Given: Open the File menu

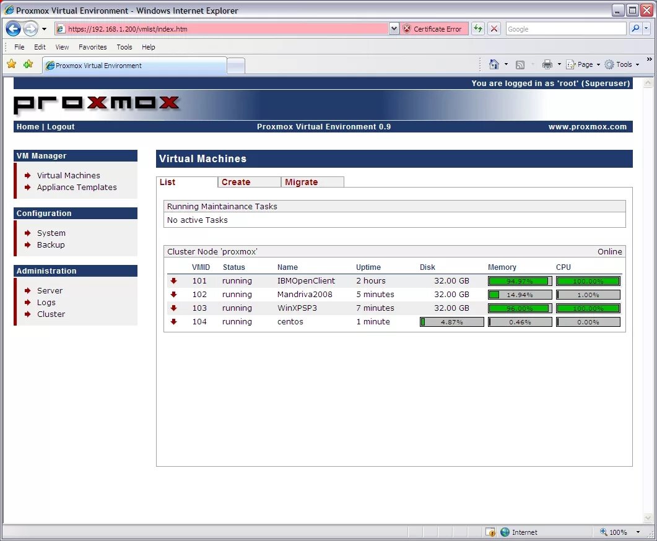Looking at the screenshot, I should click(19, 47).
